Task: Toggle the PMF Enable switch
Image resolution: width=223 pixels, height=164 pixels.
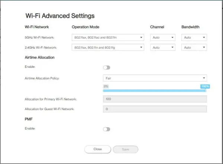Action: pos(107,129)
